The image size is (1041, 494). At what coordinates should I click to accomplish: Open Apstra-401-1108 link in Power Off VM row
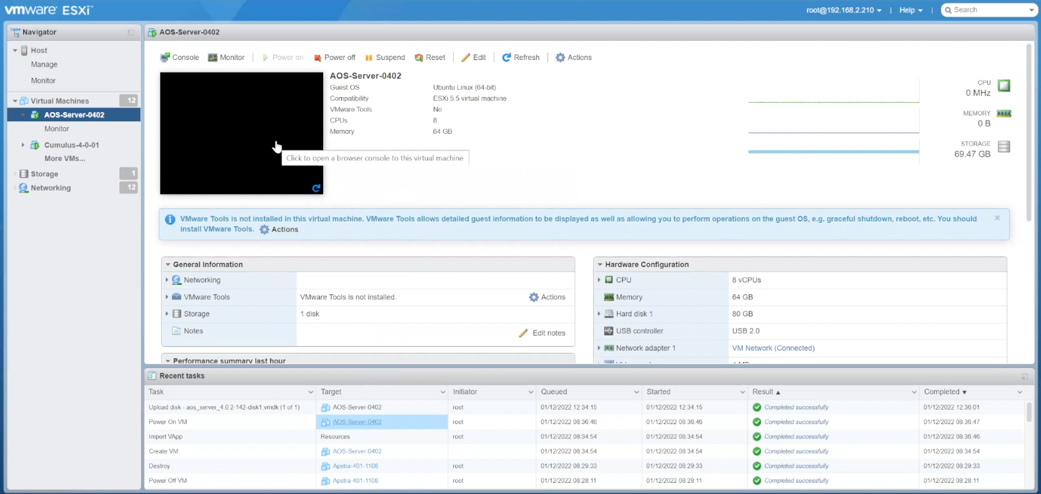pyautogui.click(x=356, y=481)
